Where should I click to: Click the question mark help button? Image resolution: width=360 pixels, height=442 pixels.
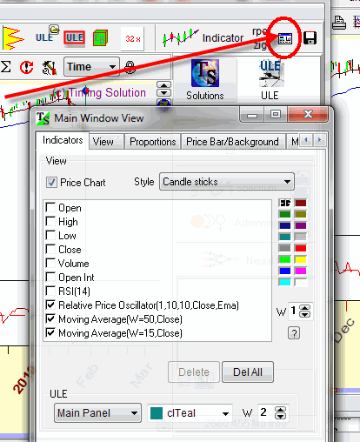coord(294,333)
